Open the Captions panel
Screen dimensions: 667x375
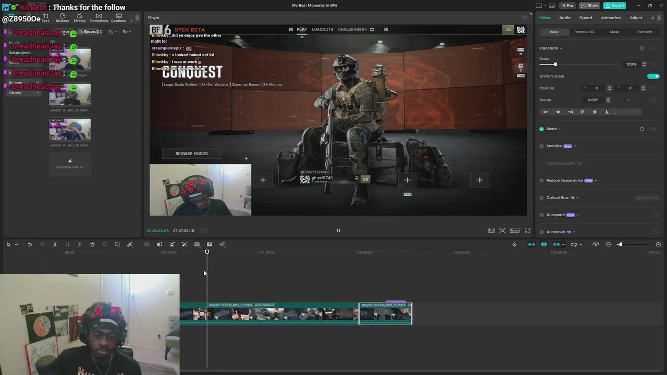[118, 18]
